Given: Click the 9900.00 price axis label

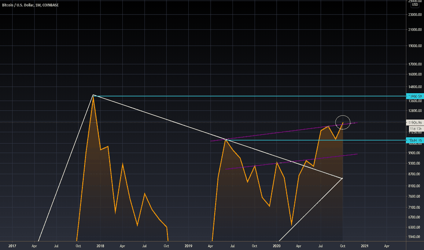Looking at the screenshot, I should [414, 153].
